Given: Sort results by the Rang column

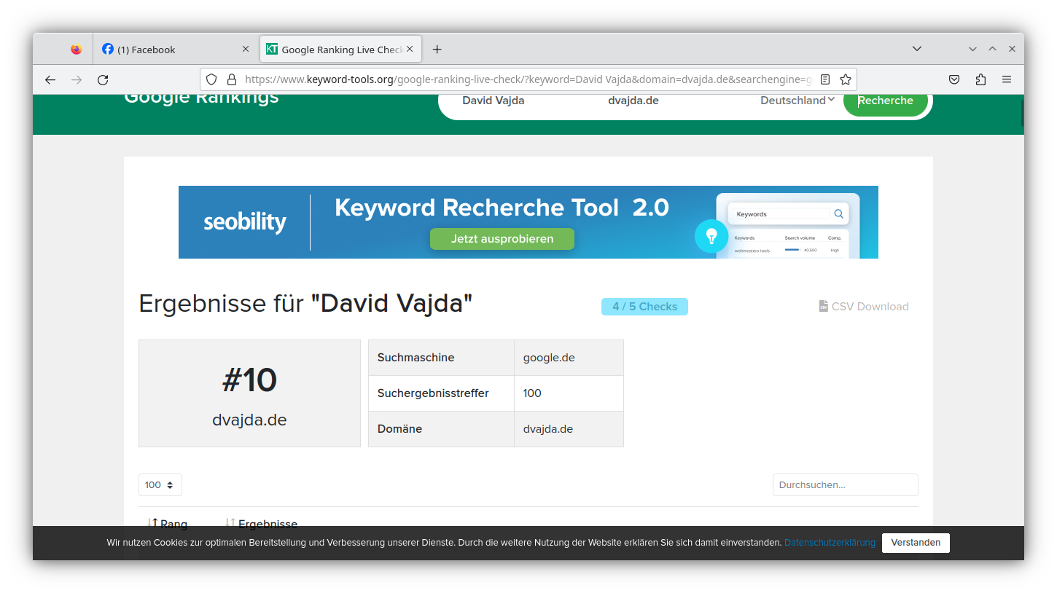Looking at the screenshot, I should [168, 523].
